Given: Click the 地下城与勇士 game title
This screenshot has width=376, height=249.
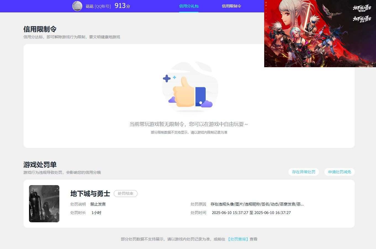Looking at the screenshot, I should pos(90,194).
